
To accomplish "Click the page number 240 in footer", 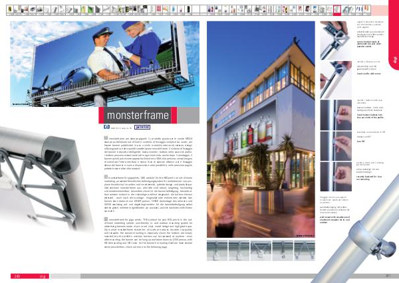I will pyautogui.click(x=17, y=276).
